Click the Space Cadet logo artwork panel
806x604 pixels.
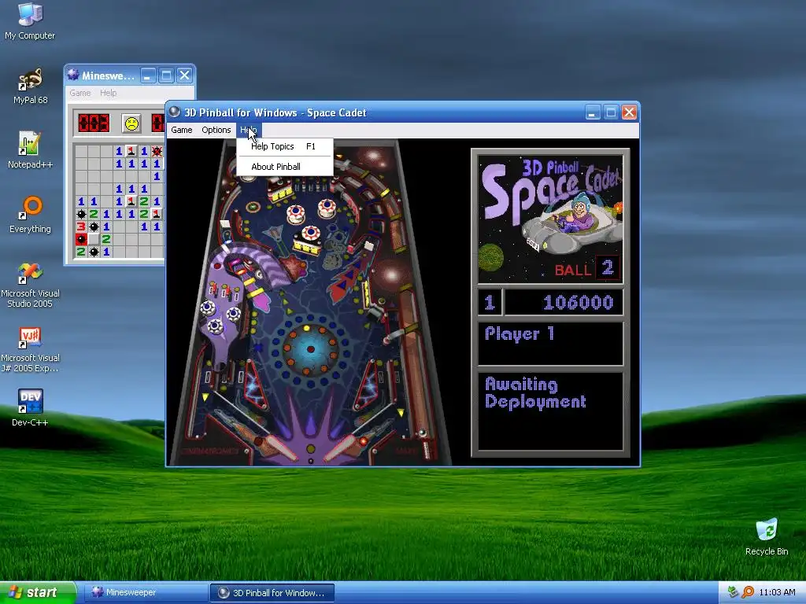pos(550,219)
